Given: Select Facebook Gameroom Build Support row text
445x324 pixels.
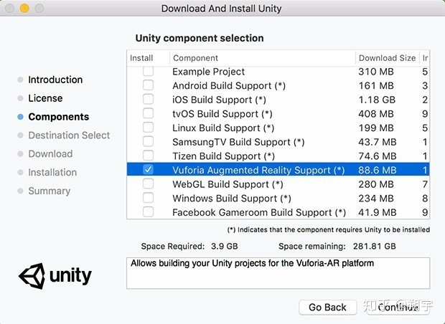Looking at the screenshot, I should click(x=259, y=212).
